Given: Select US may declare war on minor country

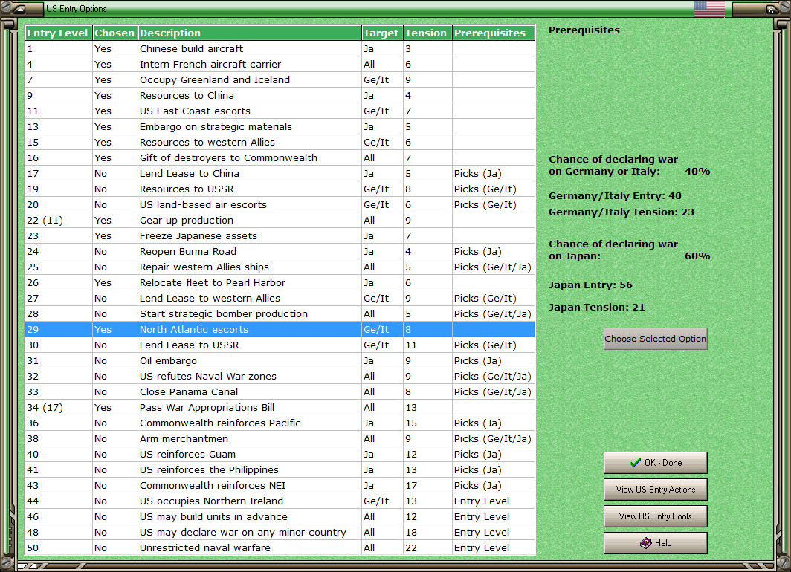Looking at the screenshot, I should (280, 533).
